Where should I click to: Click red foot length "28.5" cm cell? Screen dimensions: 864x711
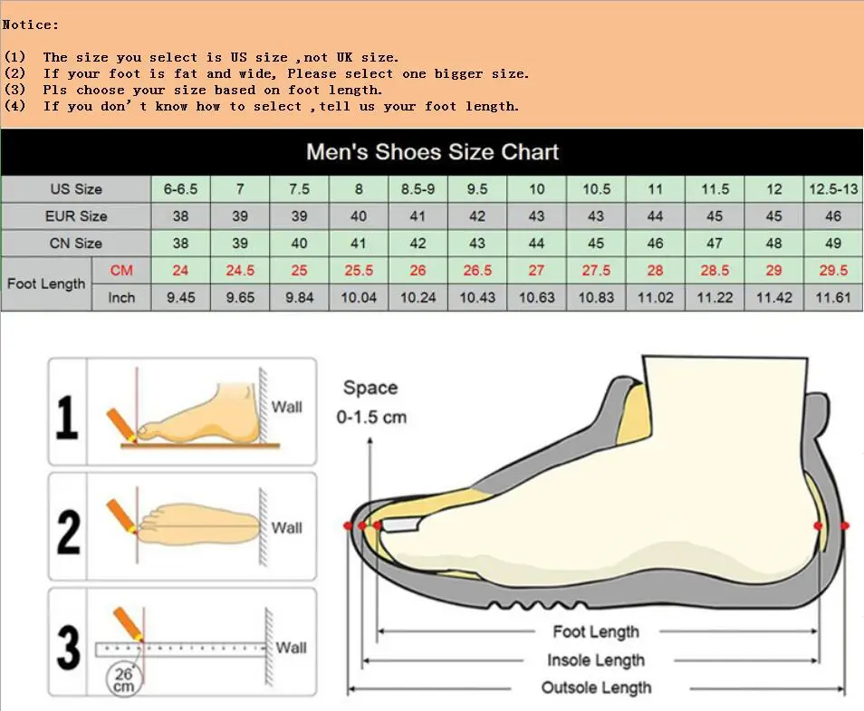(715, 270)
